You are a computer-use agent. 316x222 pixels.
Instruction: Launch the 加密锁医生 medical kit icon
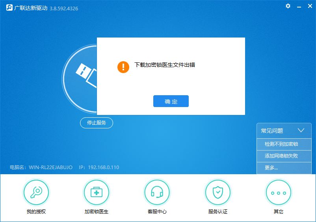pyautogui.click(x=97, y=192)
